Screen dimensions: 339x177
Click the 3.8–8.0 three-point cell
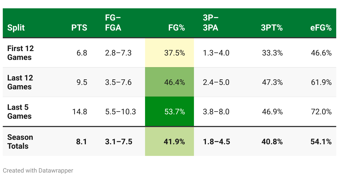click(x=216, y=112)
